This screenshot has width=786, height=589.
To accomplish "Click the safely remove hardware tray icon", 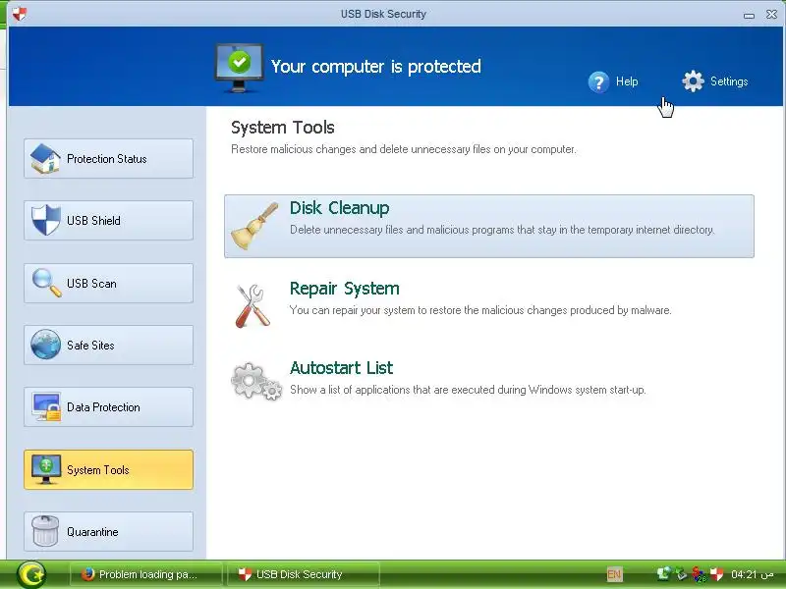I will [681, 574].
